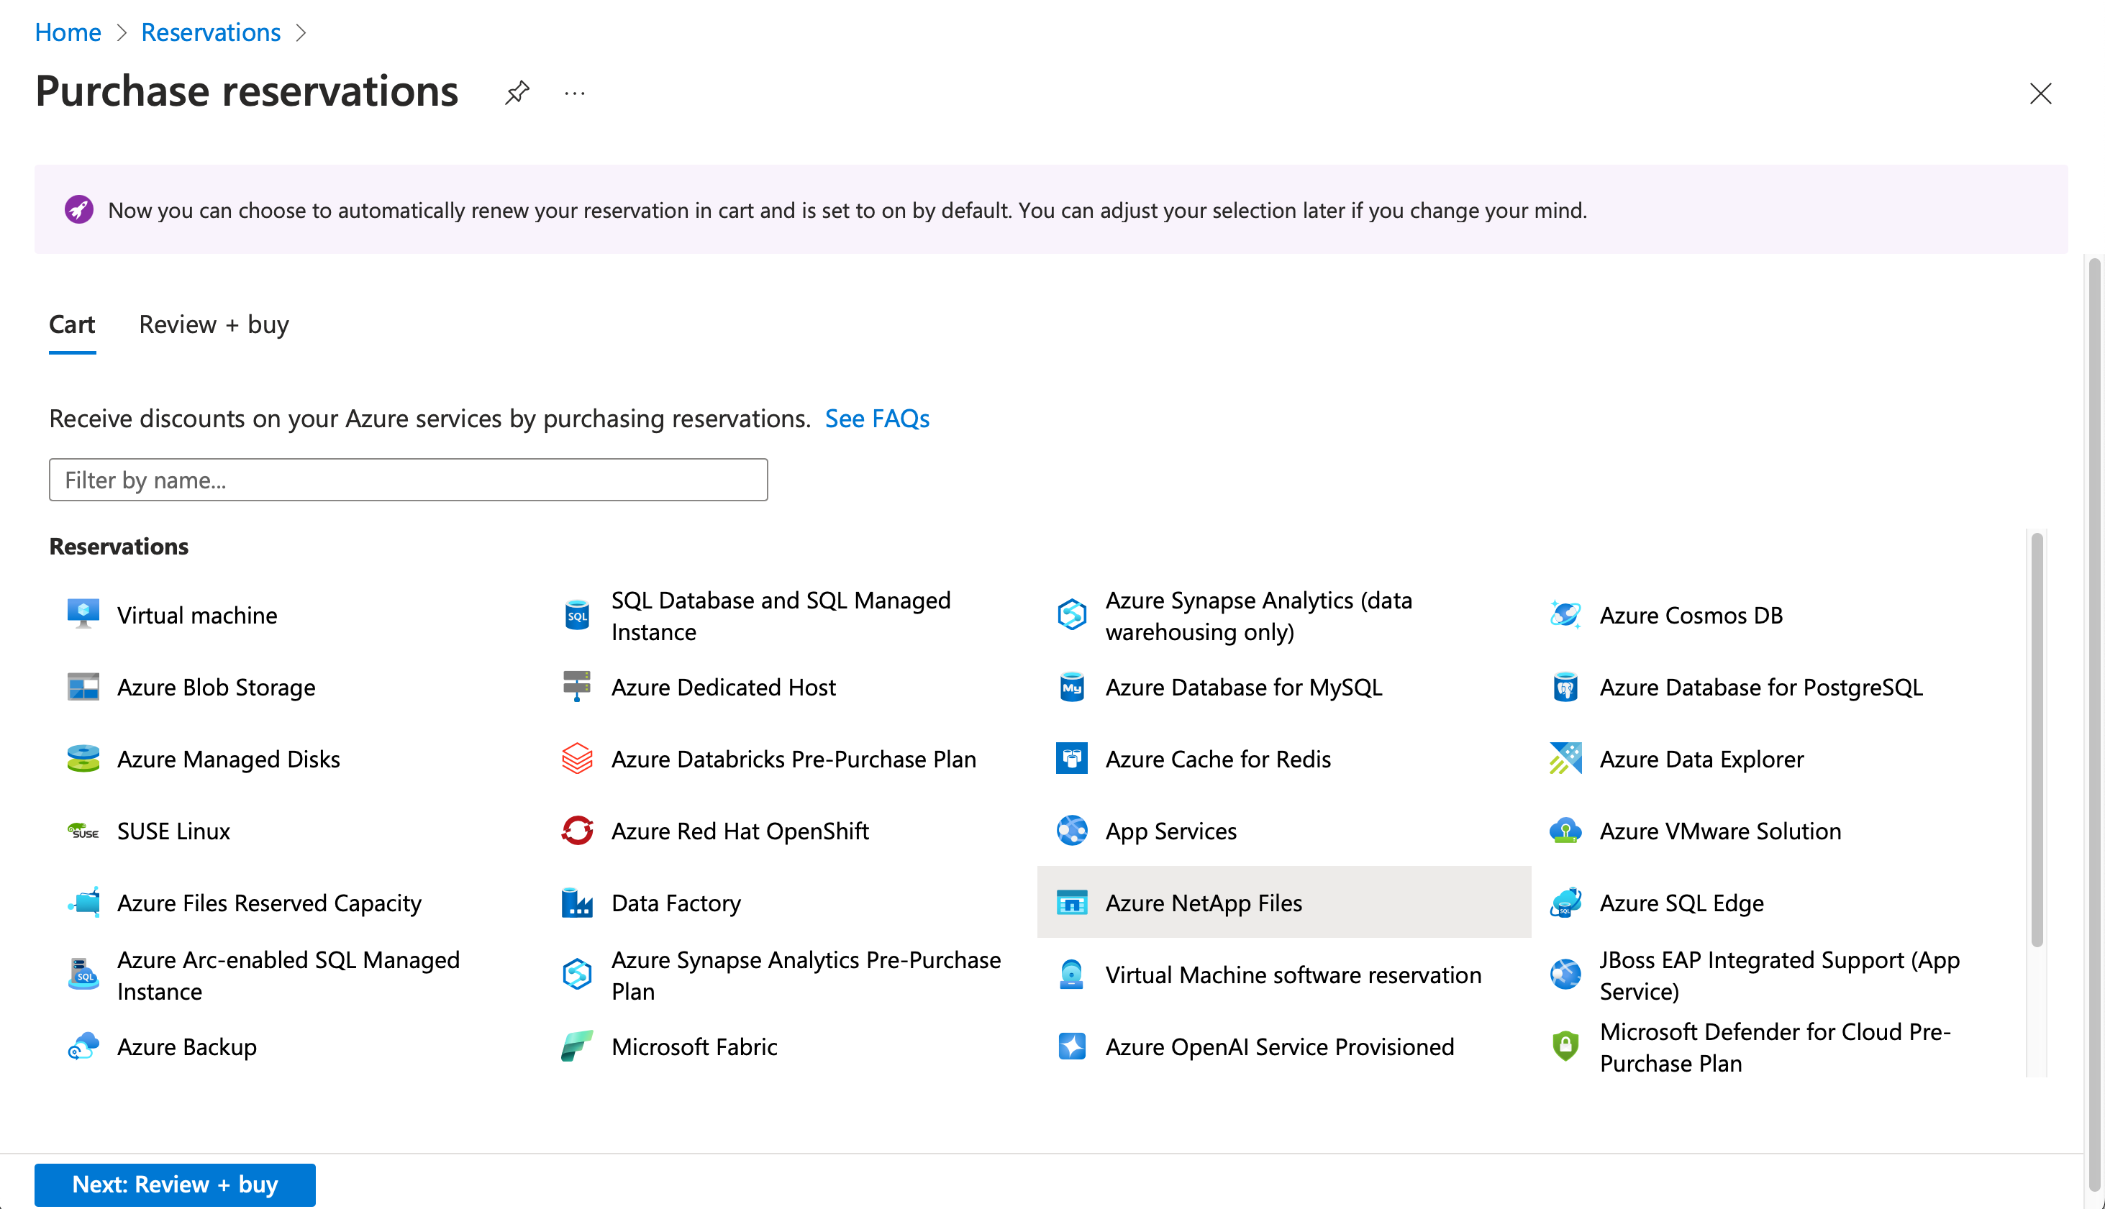Click the Data Factory icon
Viewport: 2105px width, 1209px height.
pyautogui.click(x=577, y=903)
